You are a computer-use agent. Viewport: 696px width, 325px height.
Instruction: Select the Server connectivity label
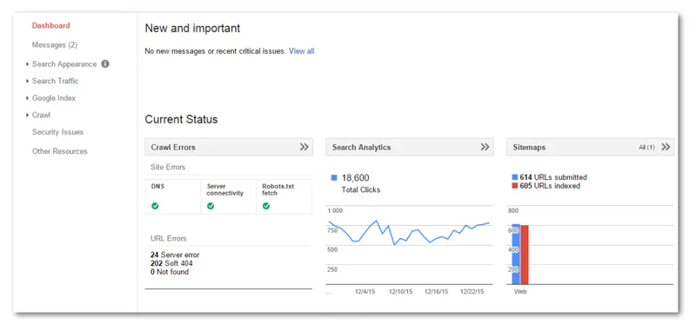(x=225, y=189)
